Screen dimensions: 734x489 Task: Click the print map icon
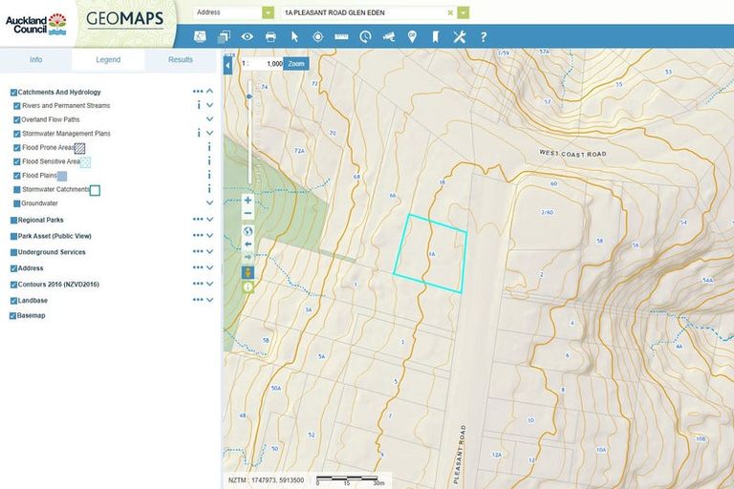point(270,37)
